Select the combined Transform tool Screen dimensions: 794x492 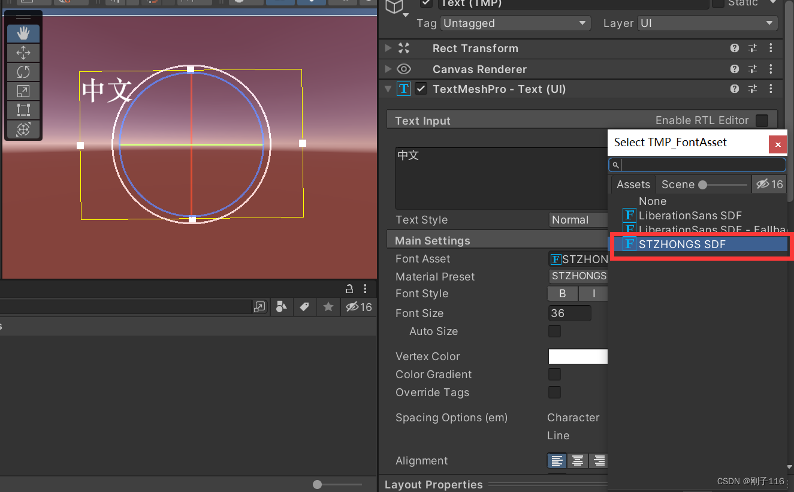(x=23, y=129)
